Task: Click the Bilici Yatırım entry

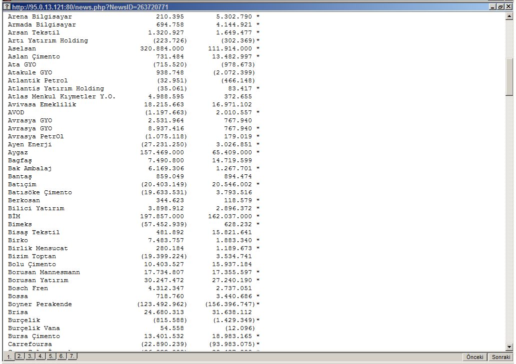Action: coord(36,208)
